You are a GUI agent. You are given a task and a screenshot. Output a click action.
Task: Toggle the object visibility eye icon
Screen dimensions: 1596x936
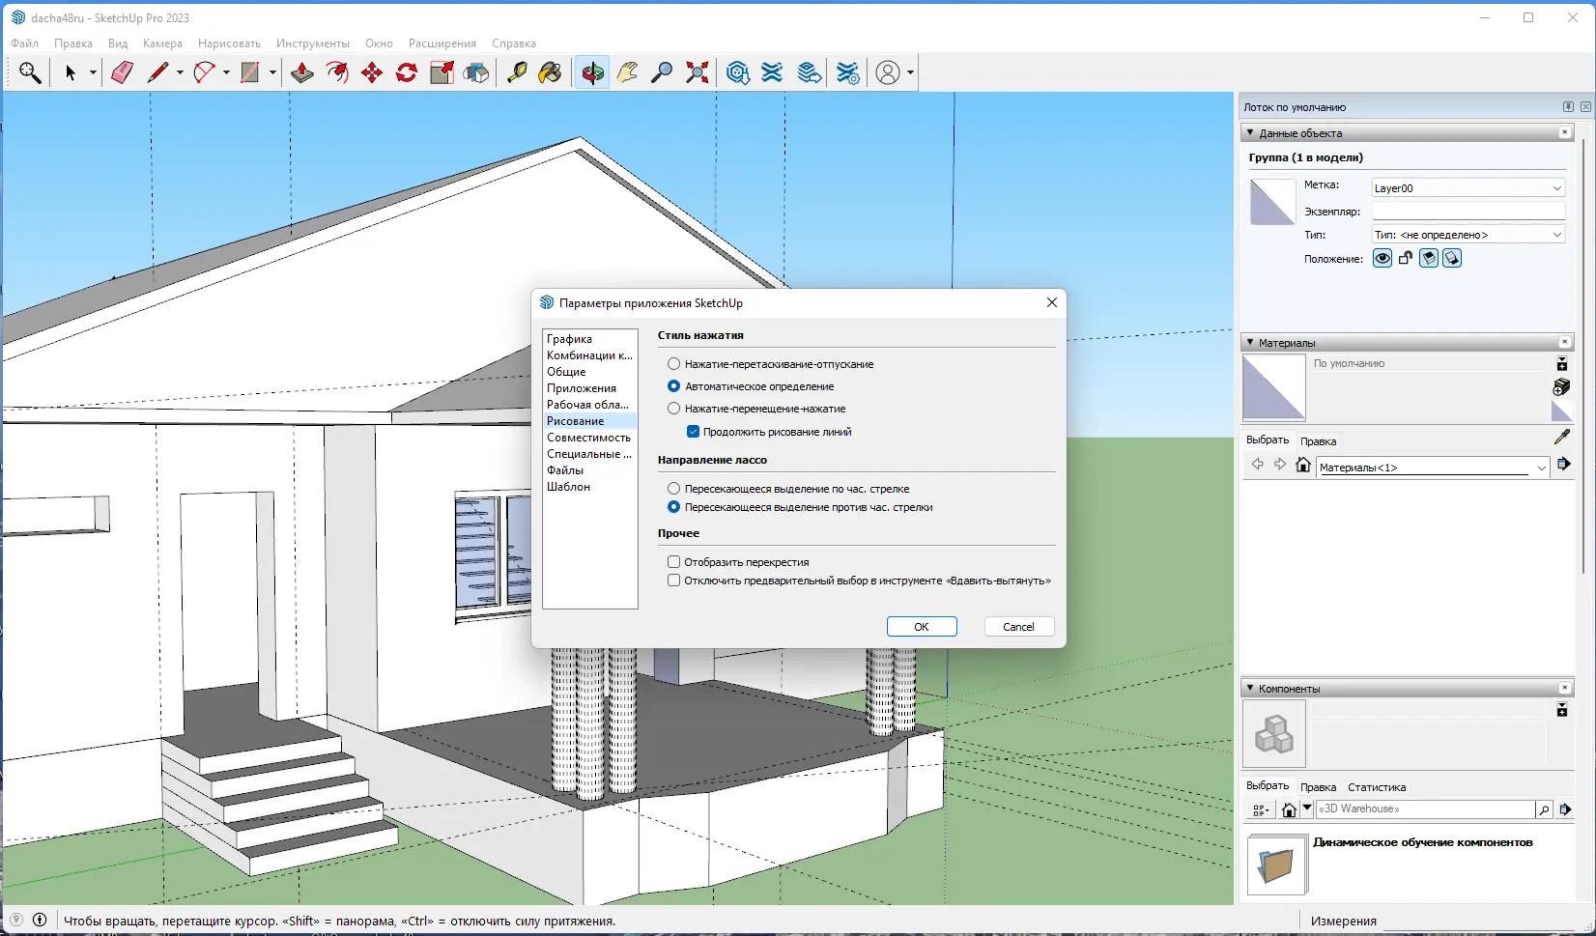click(1382, 258)
